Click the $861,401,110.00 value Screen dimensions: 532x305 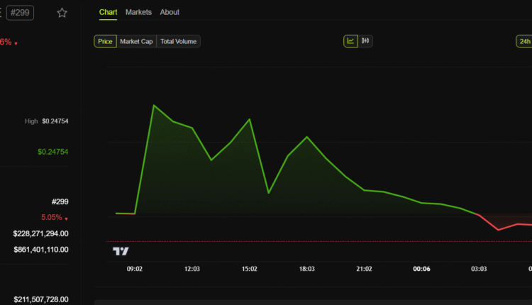[41, 249]
